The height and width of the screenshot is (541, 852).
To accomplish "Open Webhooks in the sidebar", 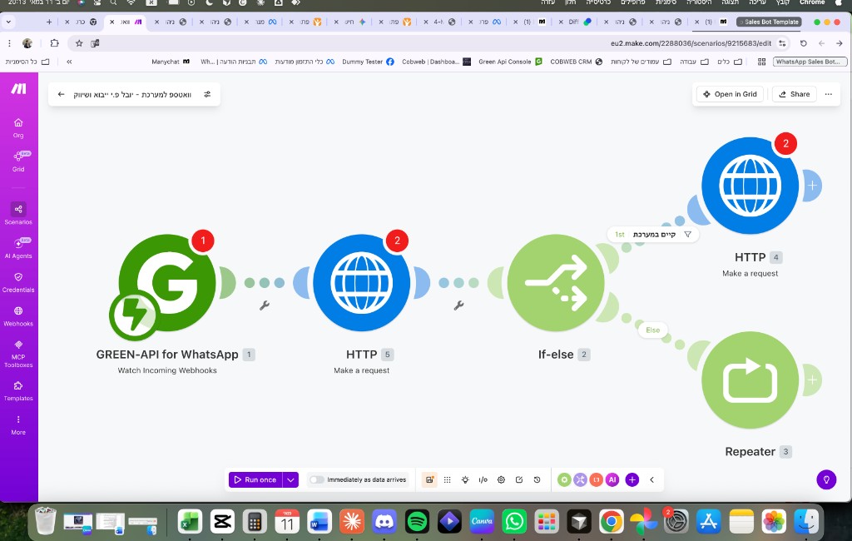I will pyautogui.click(x=18, y=316).
